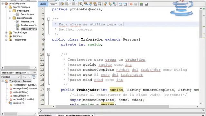
Task: Open the Output - pruebaHerencia (run) tab
Action: point(73,115)
